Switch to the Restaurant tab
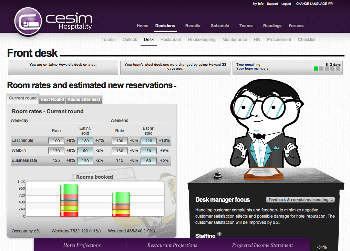The height and width of the screenshot is (251, 350). [171, 40]
